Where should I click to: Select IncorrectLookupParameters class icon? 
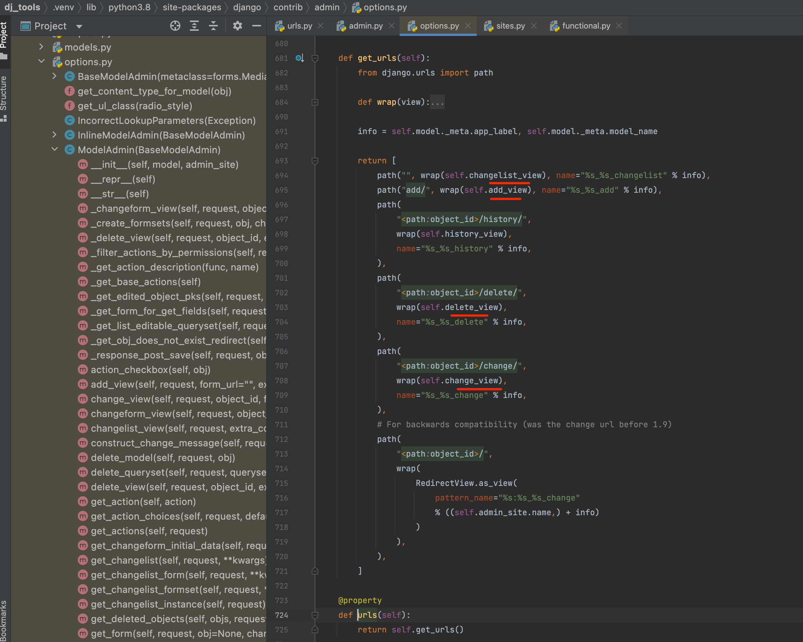pyautogui.click(x=69, y=120)
